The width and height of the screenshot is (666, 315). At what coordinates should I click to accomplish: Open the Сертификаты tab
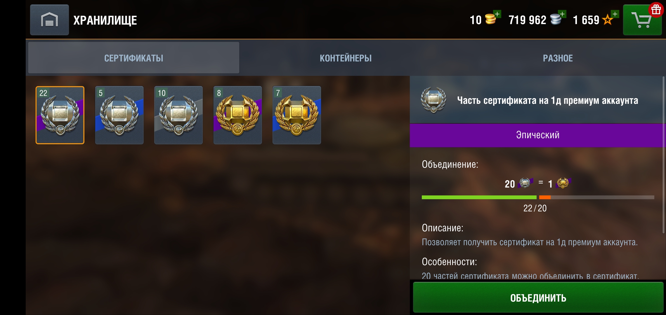(134, 58)
